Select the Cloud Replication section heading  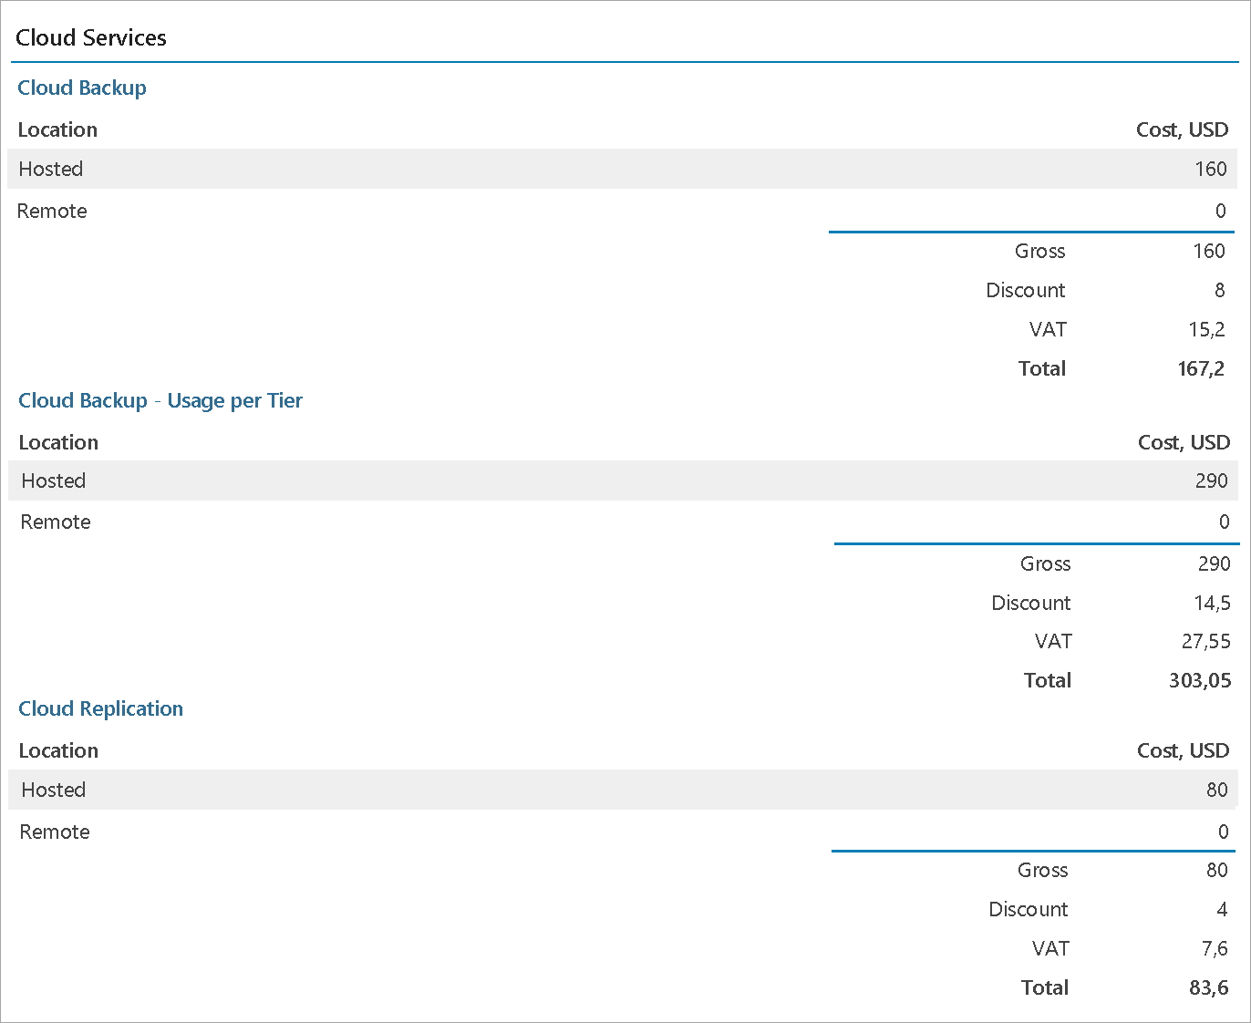[x=100, y=708]
